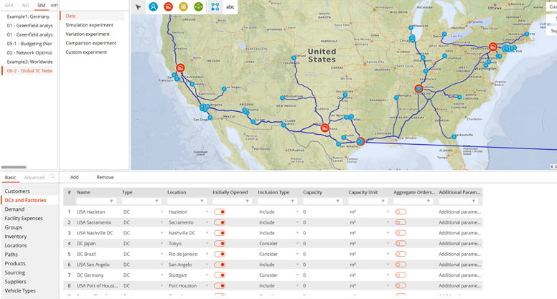Select the Las Vegas customer marker
The width and height of the screenshot is (557, 299).
pos(224,89)
